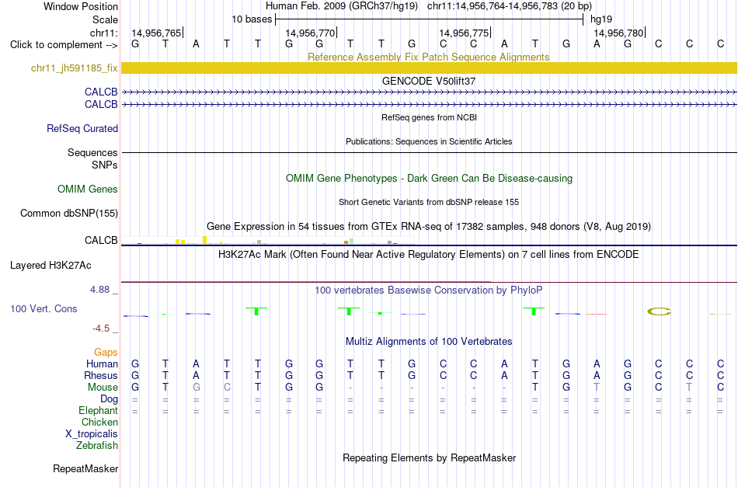Image resolution: width=738 pixels, height=487 pixels.
Task: Select the Dog alignment row label
Action: point(109,399)
